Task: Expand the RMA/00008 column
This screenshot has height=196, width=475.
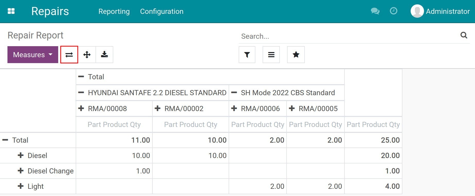Action: [81, 108]
